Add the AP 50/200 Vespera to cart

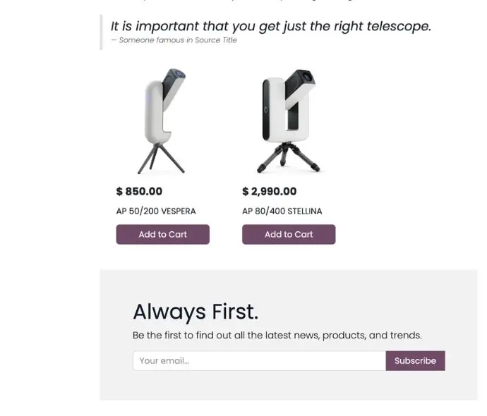163,234
